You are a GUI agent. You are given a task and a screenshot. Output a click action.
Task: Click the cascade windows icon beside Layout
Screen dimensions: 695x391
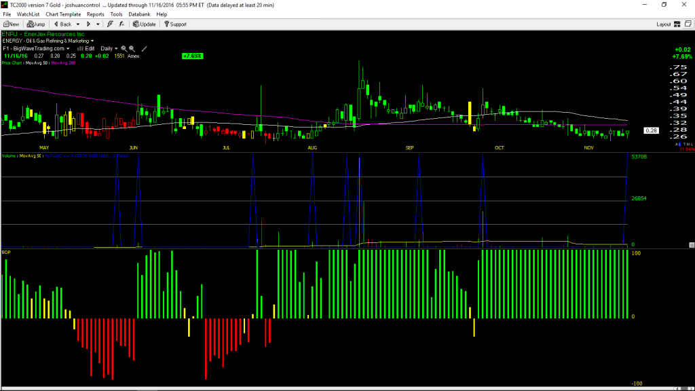click(688, 24)
